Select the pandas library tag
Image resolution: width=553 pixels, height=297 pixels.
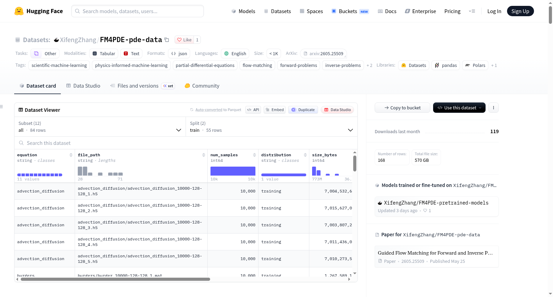coord(446,65)
